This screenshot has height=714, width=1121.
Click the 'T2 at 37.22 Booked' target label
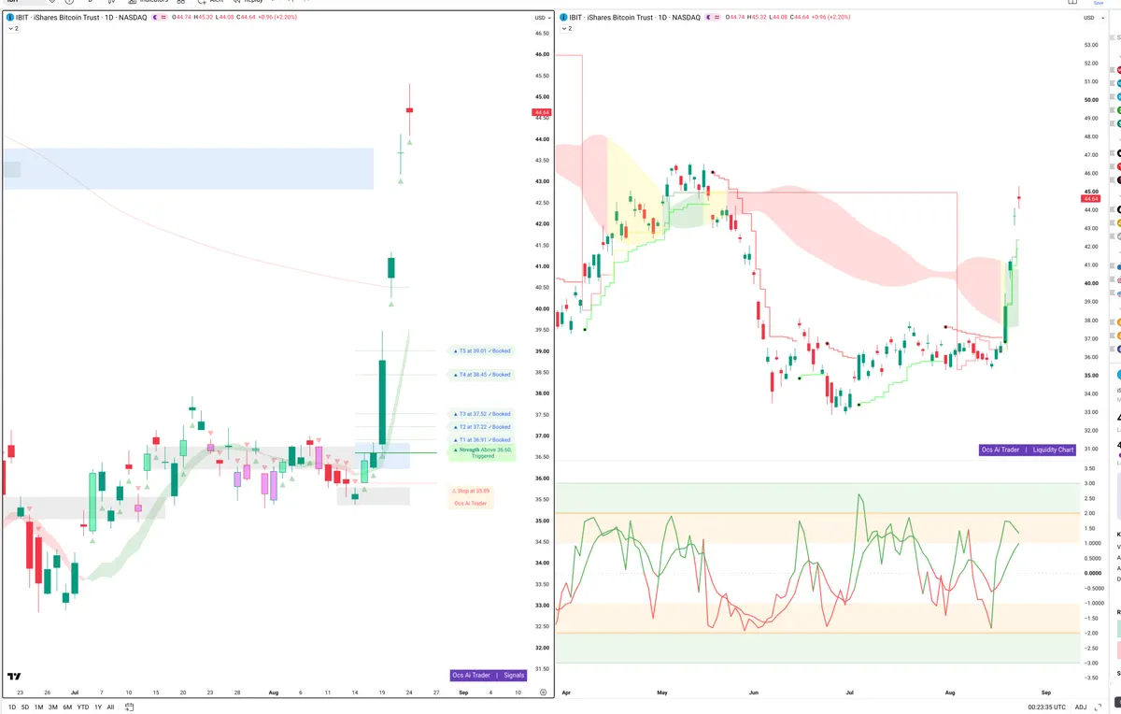tap(481, 427)
